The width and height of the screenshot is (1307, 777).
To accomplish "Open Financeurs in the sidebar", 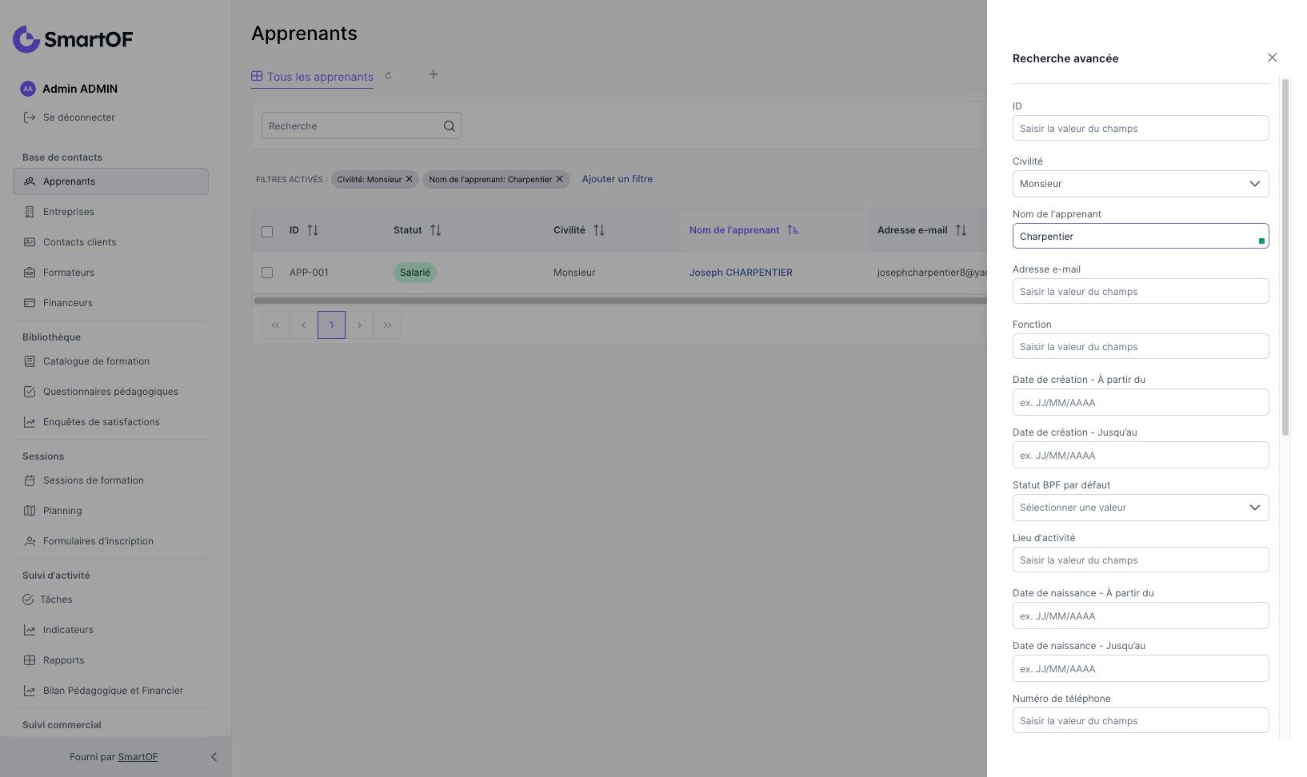I will tap(110, 303).
